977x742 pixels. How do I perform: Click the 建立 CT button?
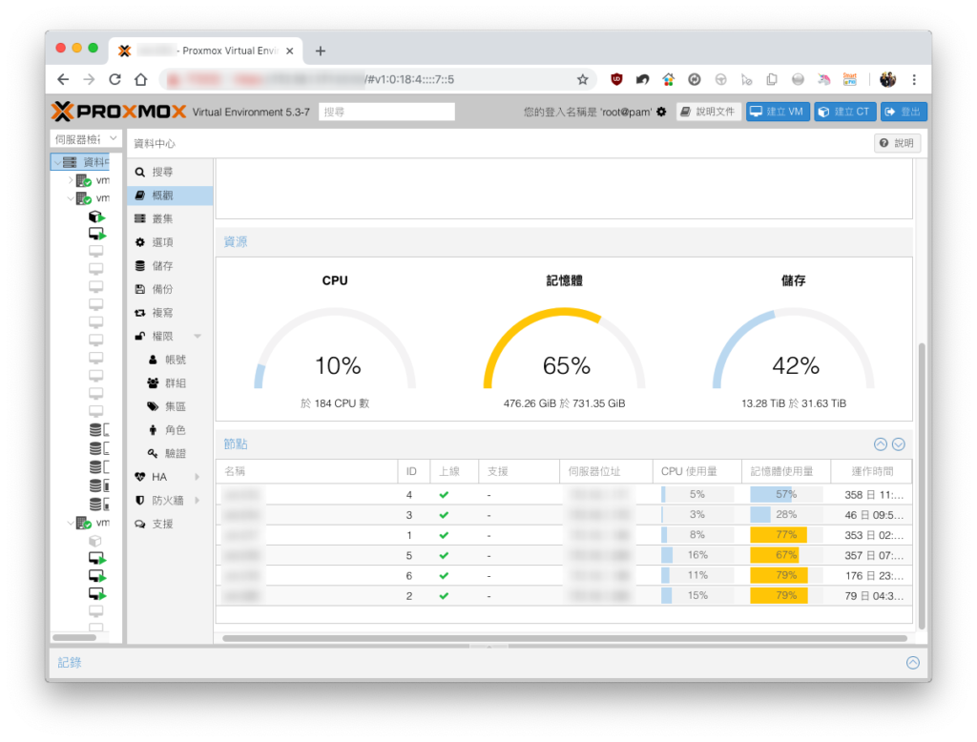pyautogui.click(x=845, y=112)
